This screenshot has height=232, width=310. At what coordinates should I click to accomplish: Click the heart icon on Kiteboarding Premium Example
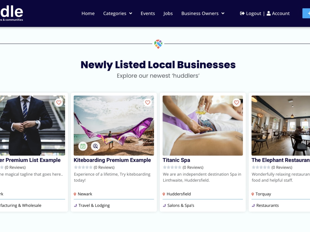148,102
